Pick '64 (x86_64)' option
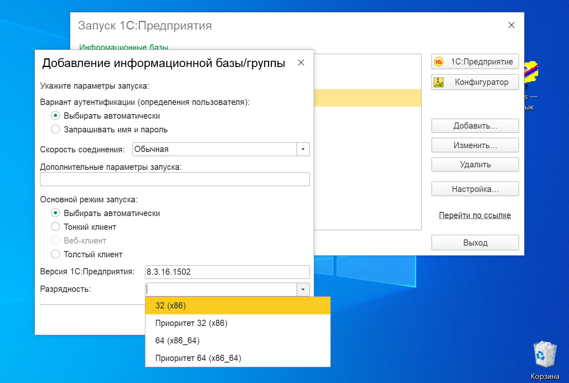Viewport: 569px width, 383px height. point(238,341)
